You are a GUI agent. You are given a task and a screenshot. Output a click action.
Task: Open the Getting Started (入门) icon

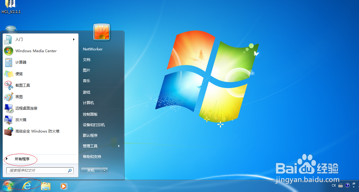8,40
